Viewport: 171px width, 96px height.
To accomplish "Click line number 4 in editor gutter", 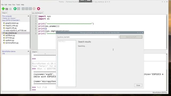I will (36, 24).
